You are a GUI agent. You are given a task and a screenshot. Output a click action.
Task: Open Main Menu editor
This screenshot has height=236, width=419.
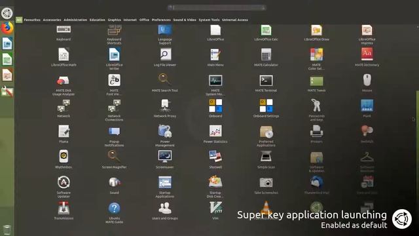pyautogui.click(x=215, y=57)
